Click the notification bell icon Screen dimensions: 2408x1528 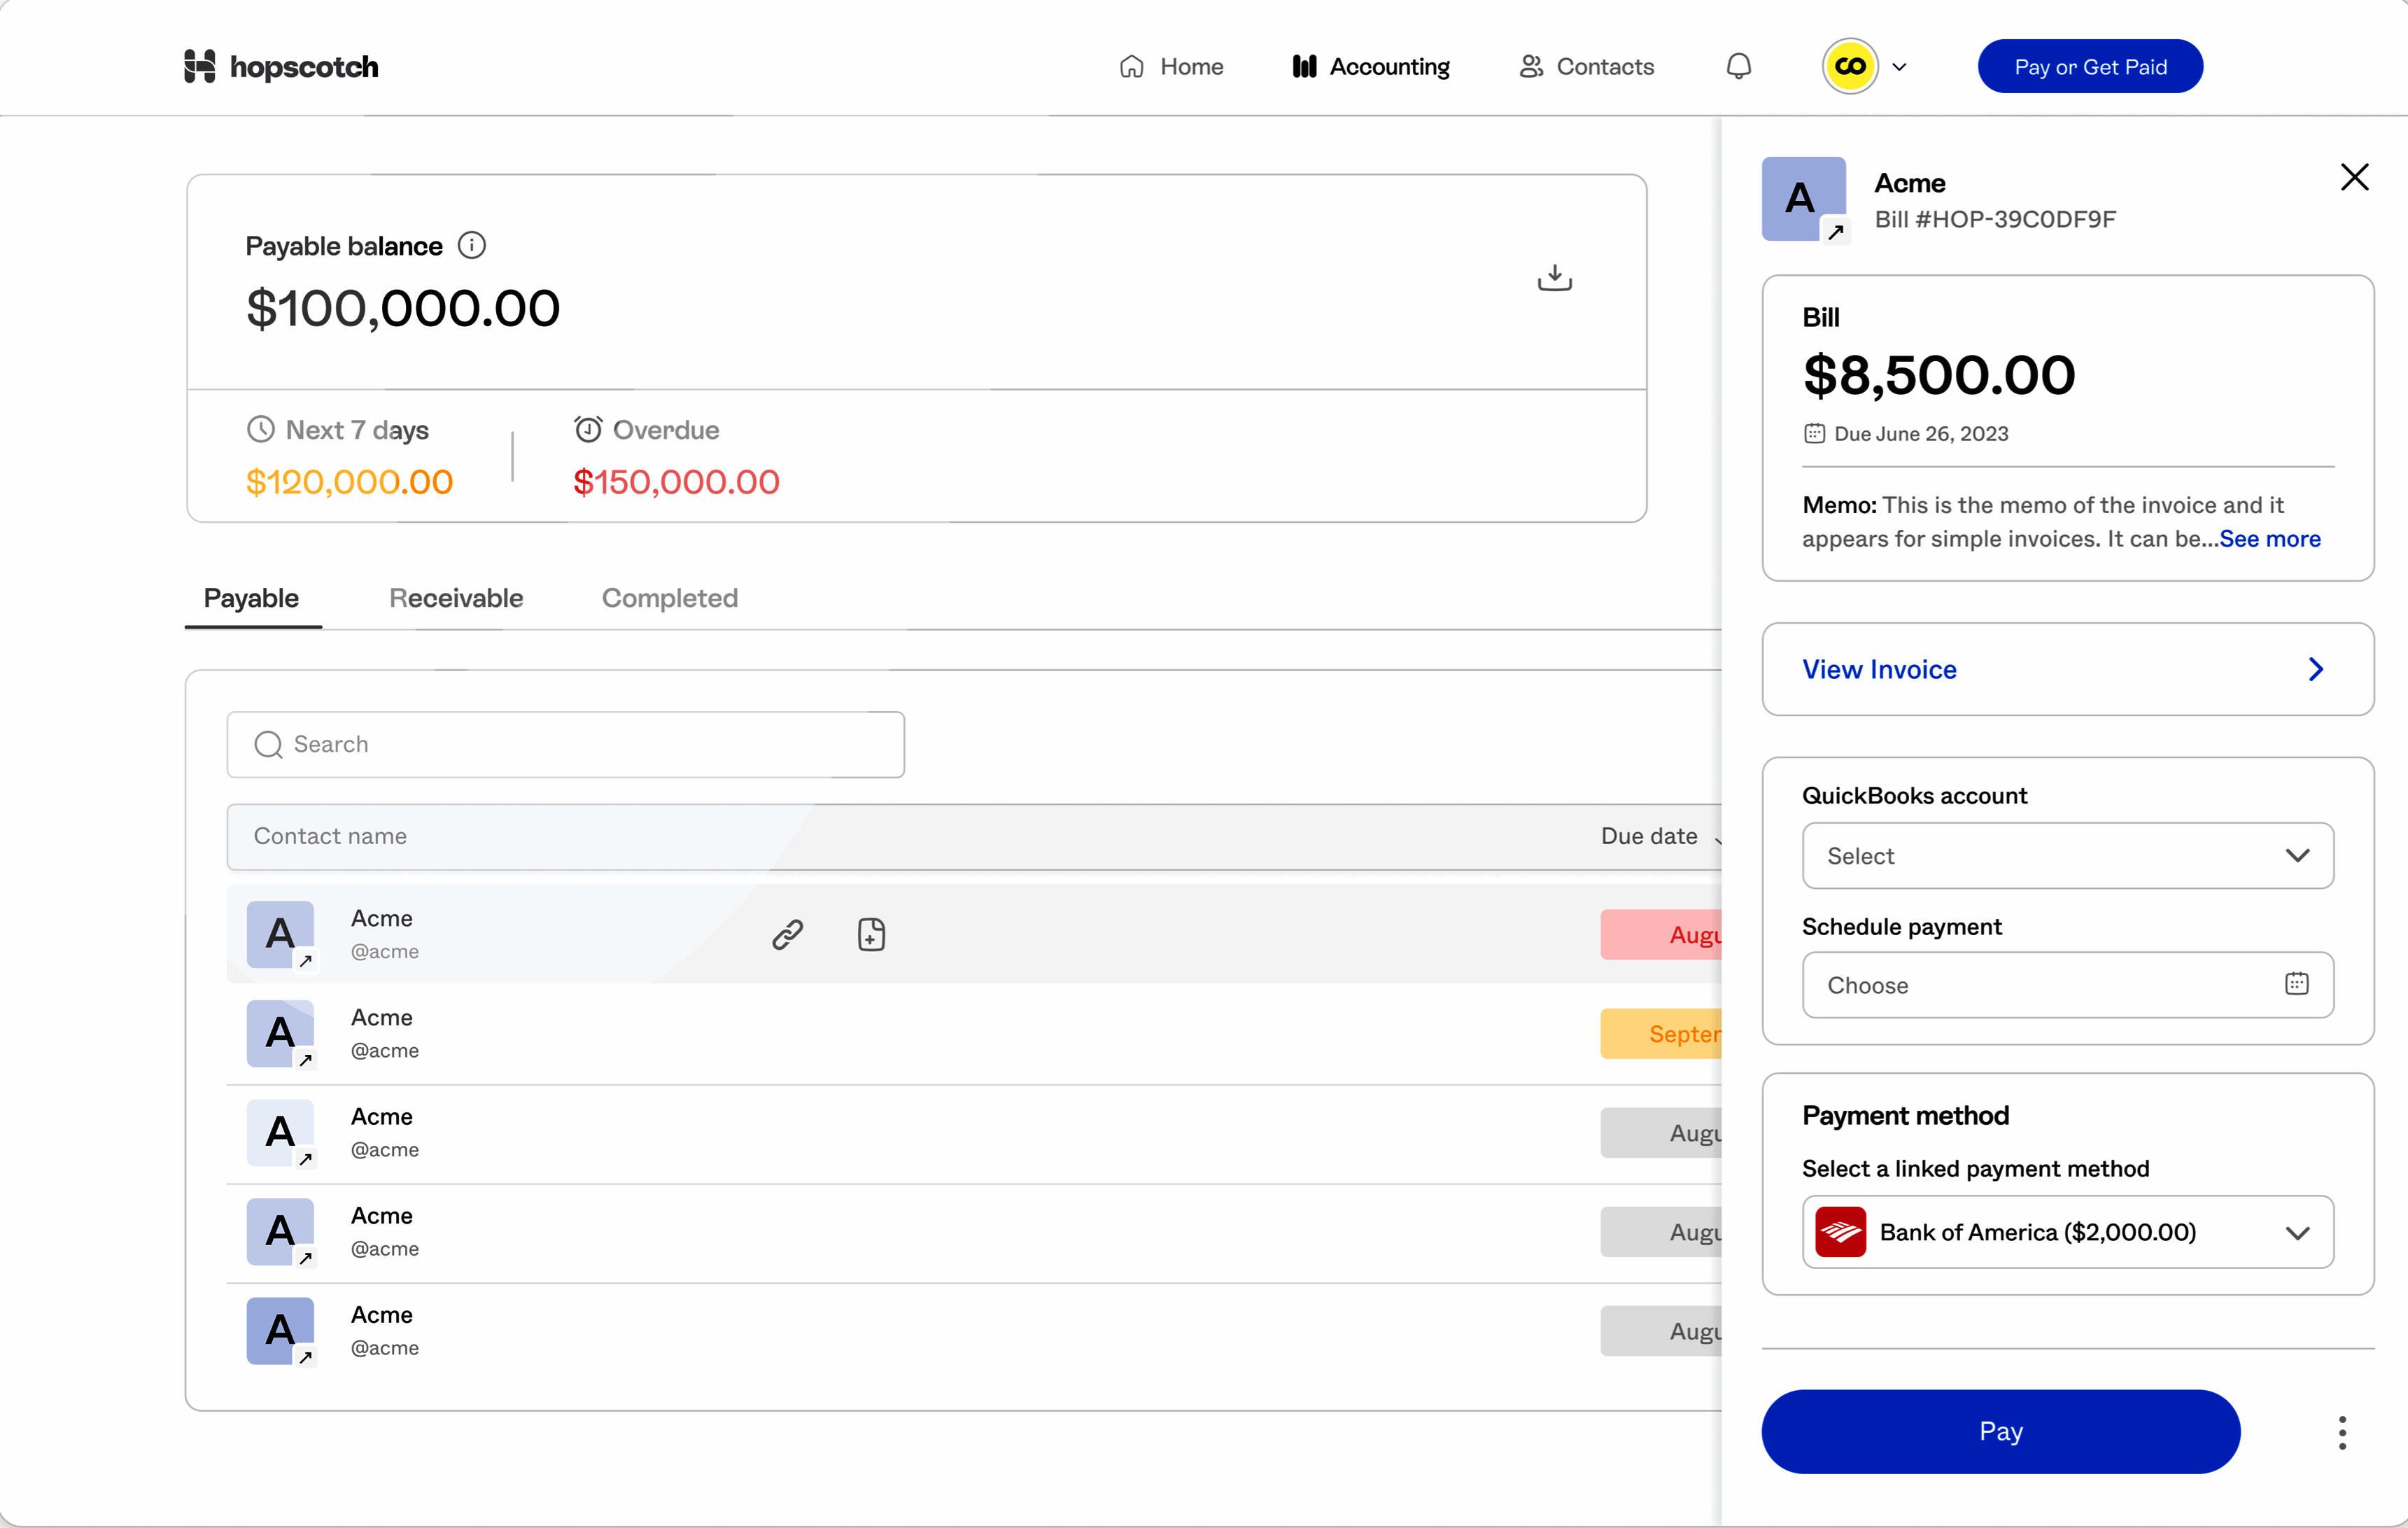tap(1738, 66)
